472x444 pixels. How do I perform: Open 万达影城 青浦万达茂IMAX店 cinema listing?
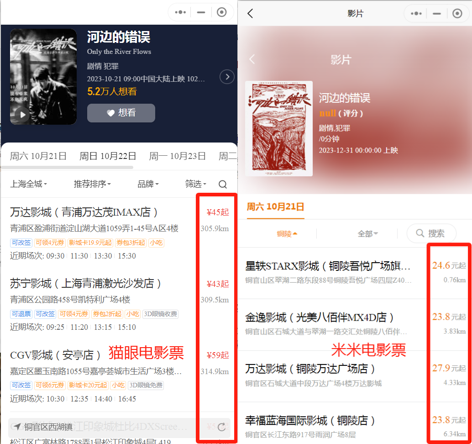pyautogui.click(x=84, y=212)
